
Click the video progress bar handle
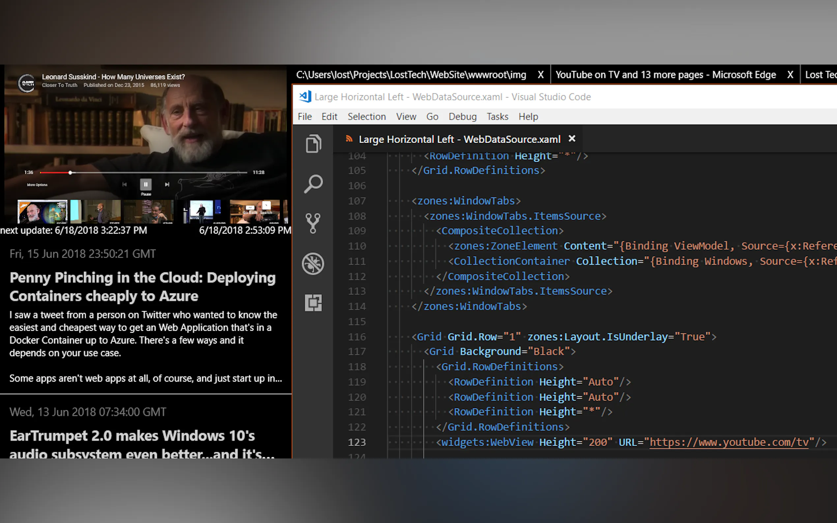(70, 172)
